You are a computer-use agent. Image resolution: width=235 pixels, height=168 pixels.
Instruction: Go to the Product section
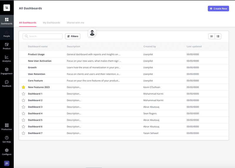click(7, 46)
